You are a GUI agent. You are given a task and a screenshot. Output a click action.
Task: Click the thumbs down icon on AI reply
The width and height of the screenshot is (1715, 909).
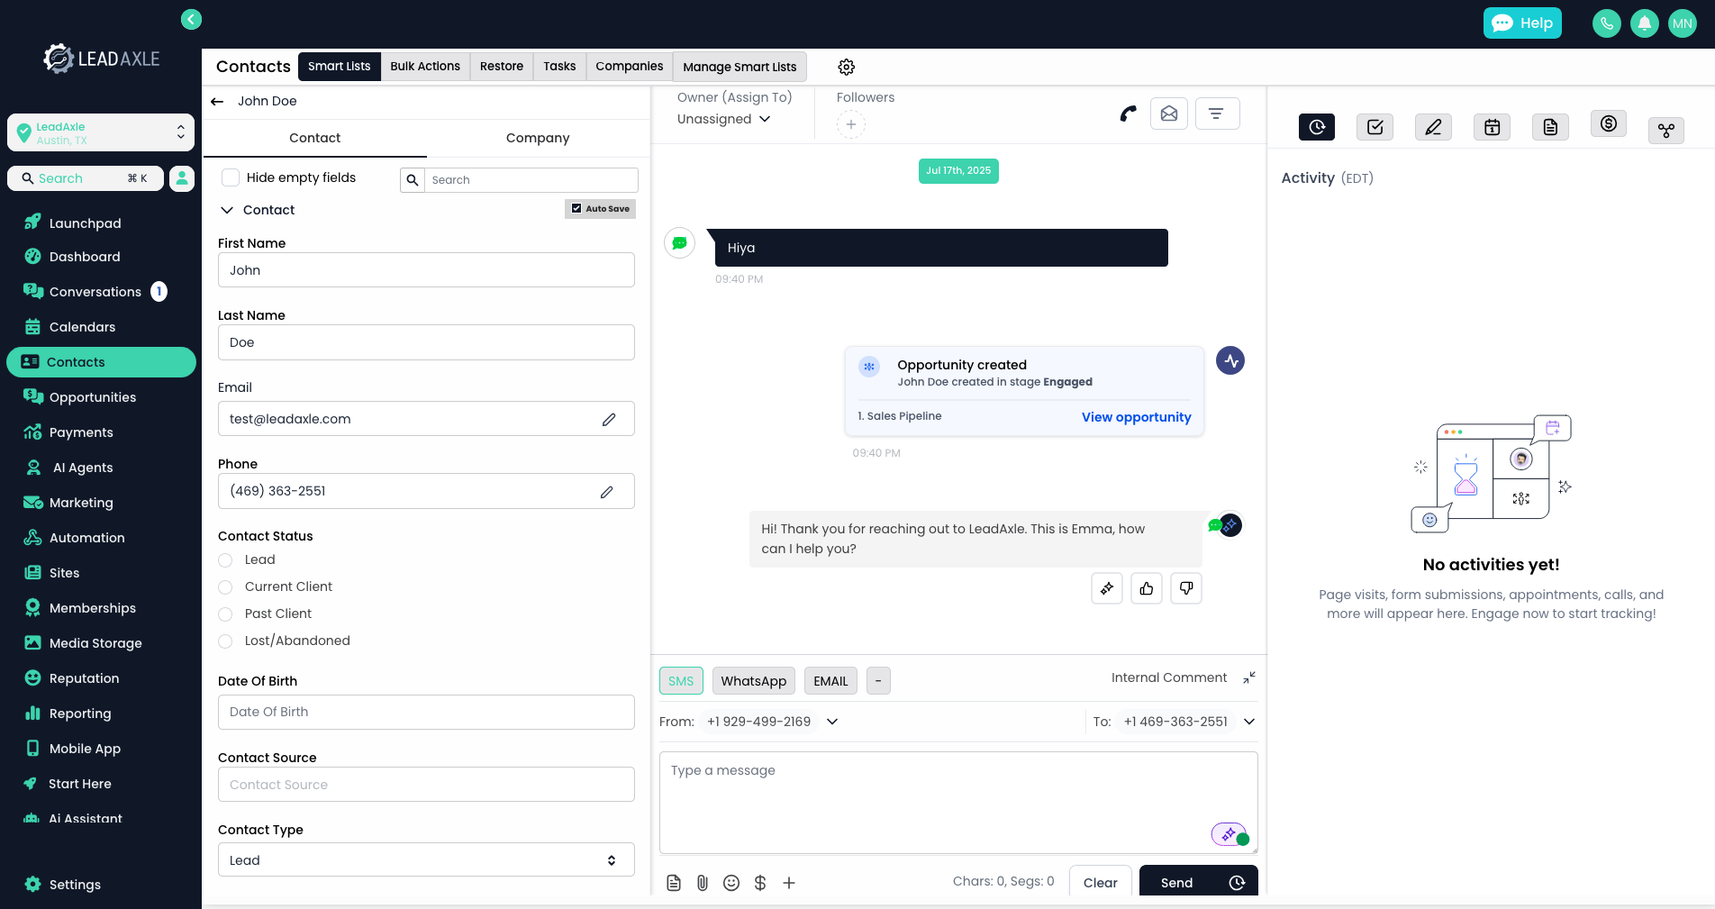coord(1185,588)
